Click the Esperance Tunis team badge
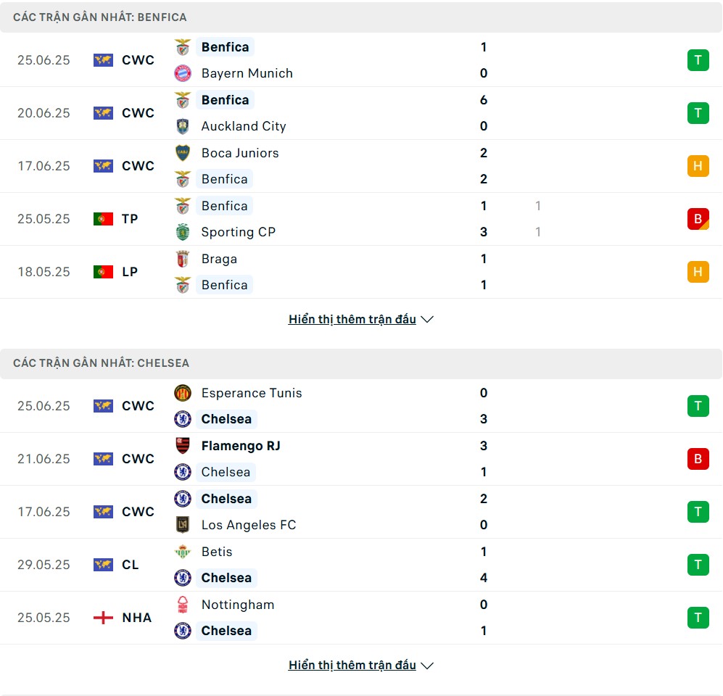This screenshot has width=723, height=696. tap(183, 393)
